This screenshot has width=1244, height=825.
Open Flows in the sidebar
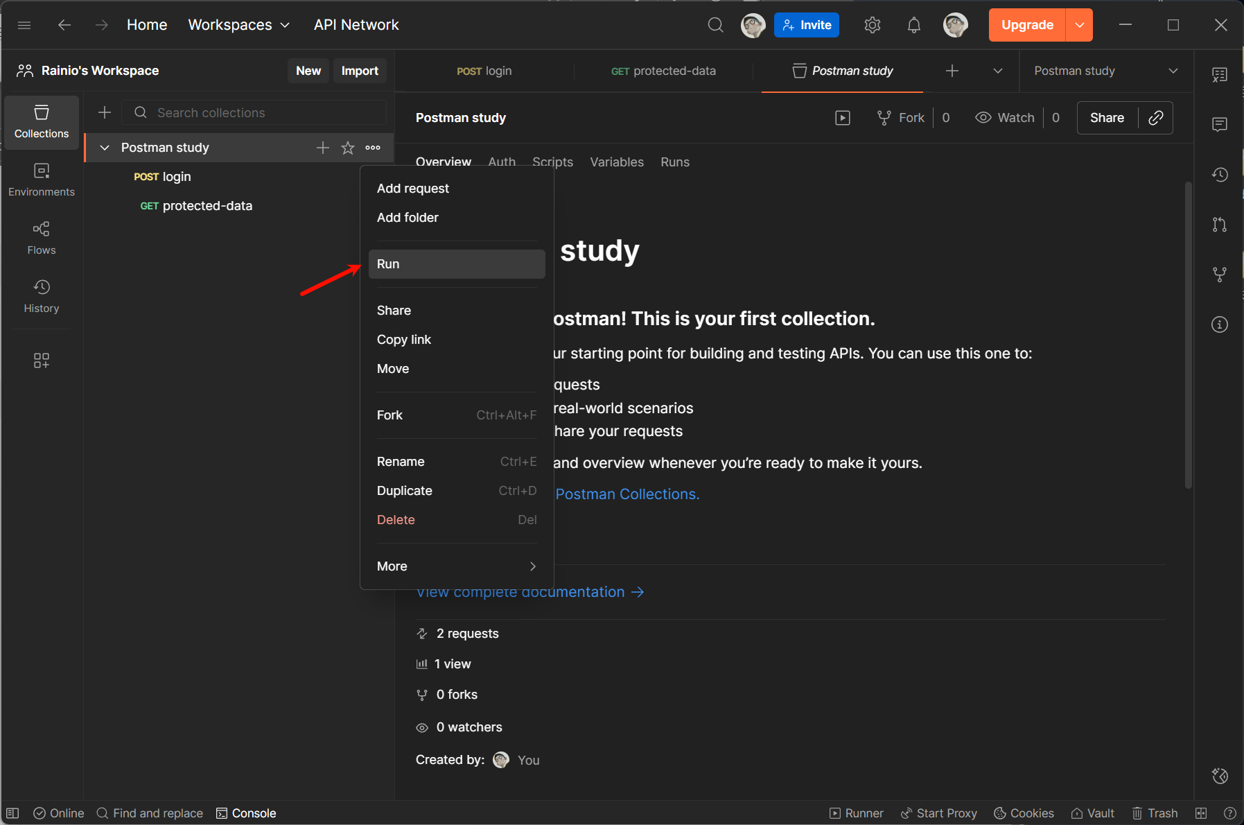[42, 238]
